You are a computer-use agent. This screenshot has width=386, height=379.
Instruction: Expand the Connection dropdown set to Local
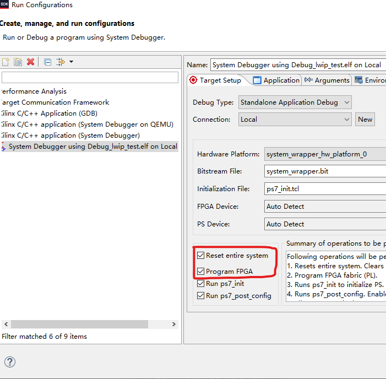tap(295, 120)
